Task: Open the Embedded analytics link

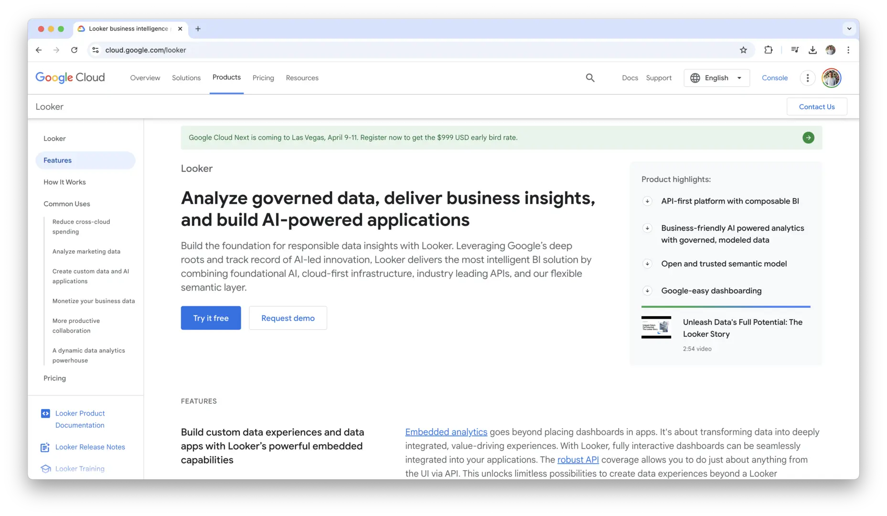Action: (x=446, y=432)
